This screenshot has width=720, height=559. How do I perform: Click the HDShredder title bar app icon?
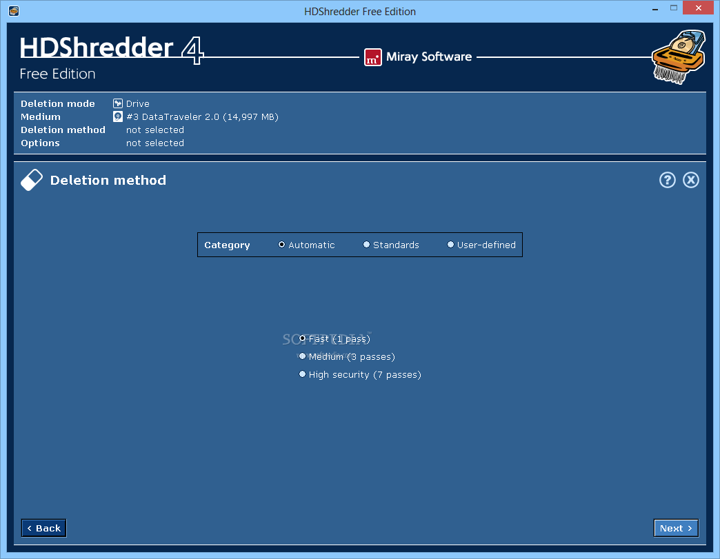pos(14,10)
